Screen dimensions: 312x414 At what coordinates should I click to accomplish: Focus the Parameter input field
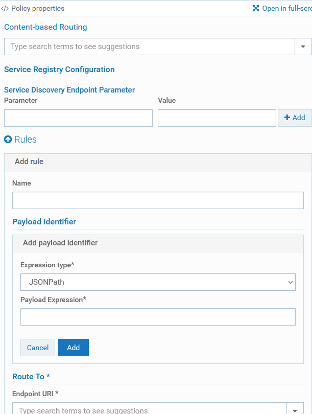78,118
